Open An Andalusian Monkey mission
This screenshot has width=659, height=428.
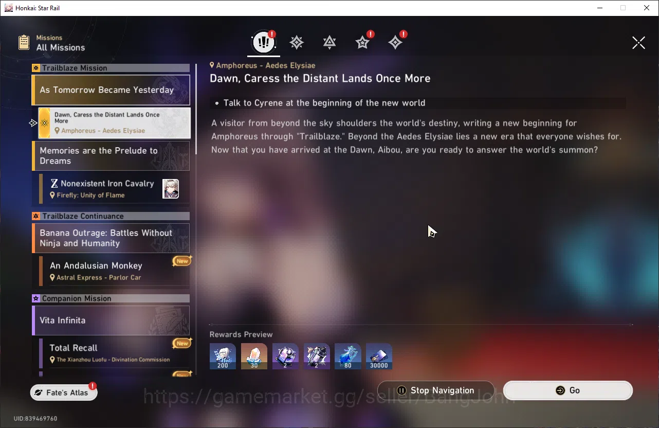pos(114,271)
